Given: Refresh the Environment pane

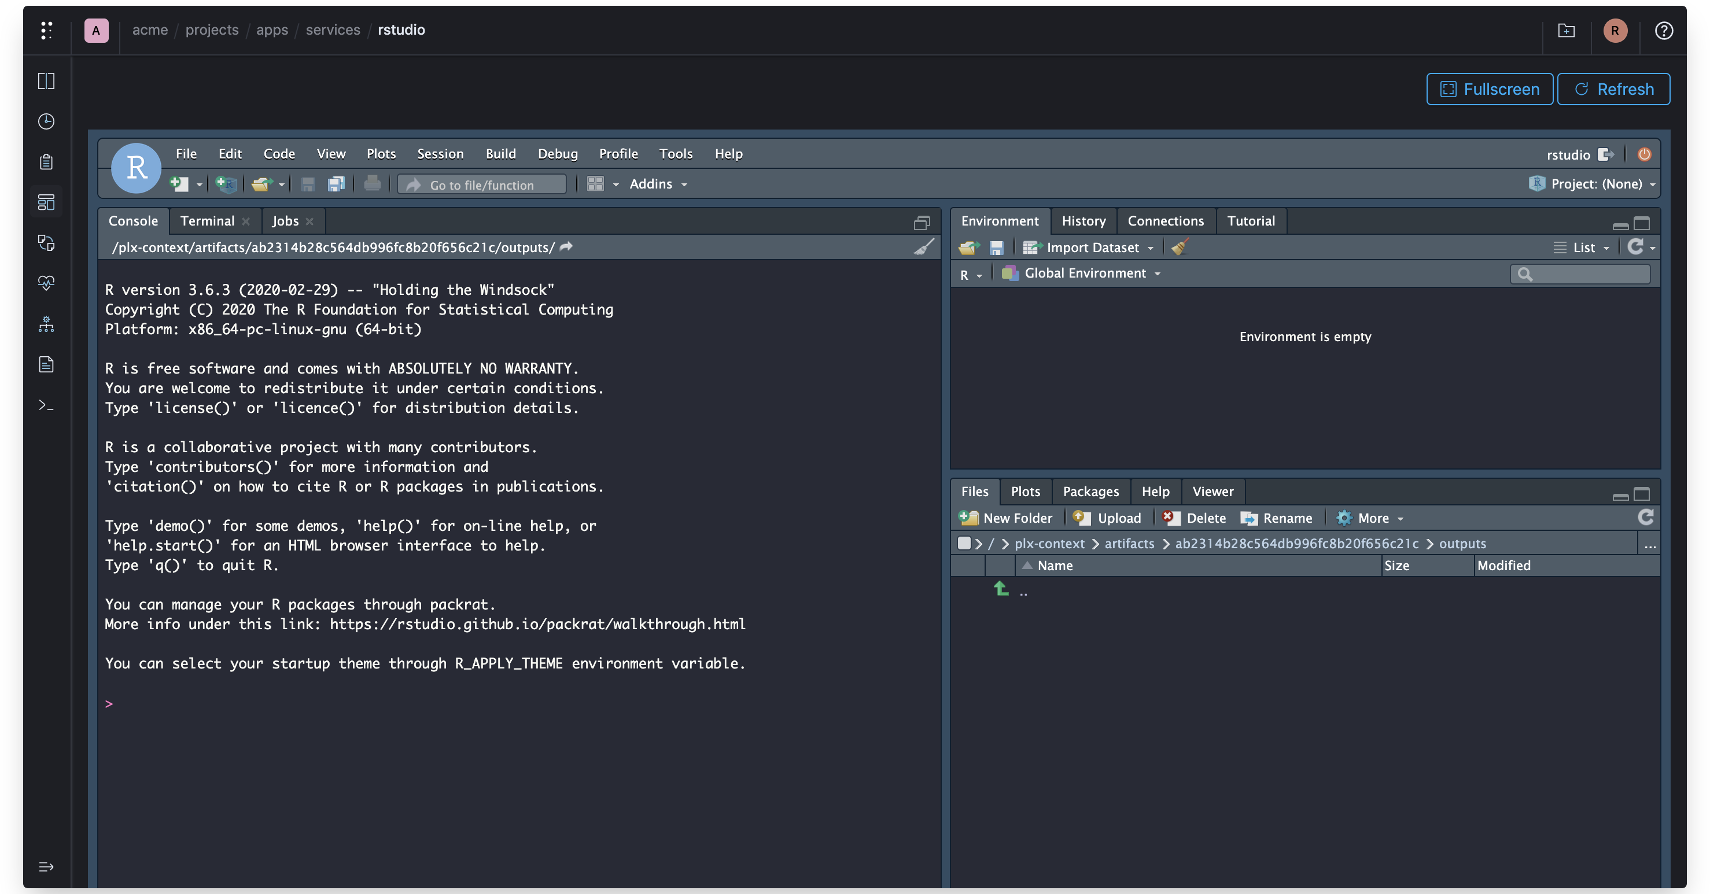Looking at the screenshot, I should (1635, 247).
